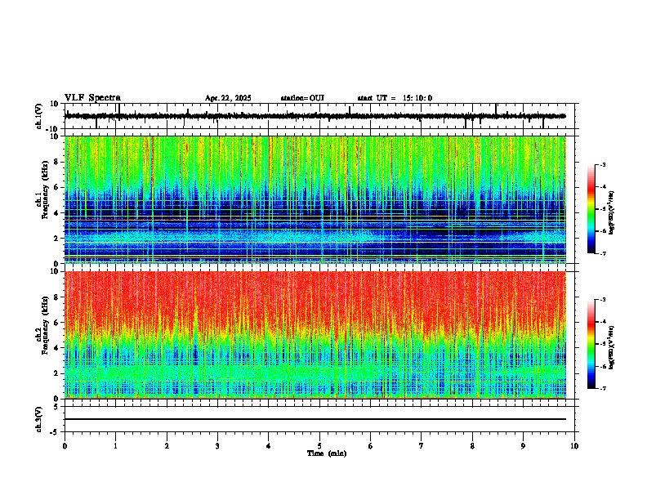Click the lower color scale's log(PSD) label
The image size is (647, 500).
611,347
